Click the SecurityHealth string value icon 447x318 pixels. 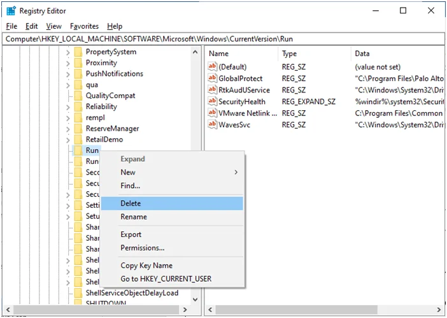pos(212,101)
